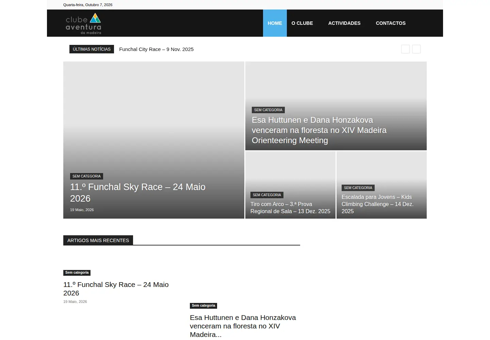490x340 pixels.
Task: Open Escalada para Jovens Kids Climbing article
Action: tap(378, 204)
